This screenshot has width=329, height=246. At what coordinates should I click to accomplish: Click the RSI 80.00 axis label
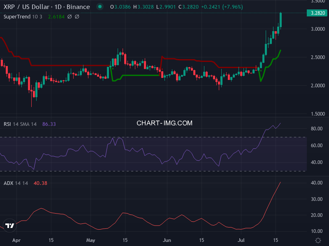[317, 129]
